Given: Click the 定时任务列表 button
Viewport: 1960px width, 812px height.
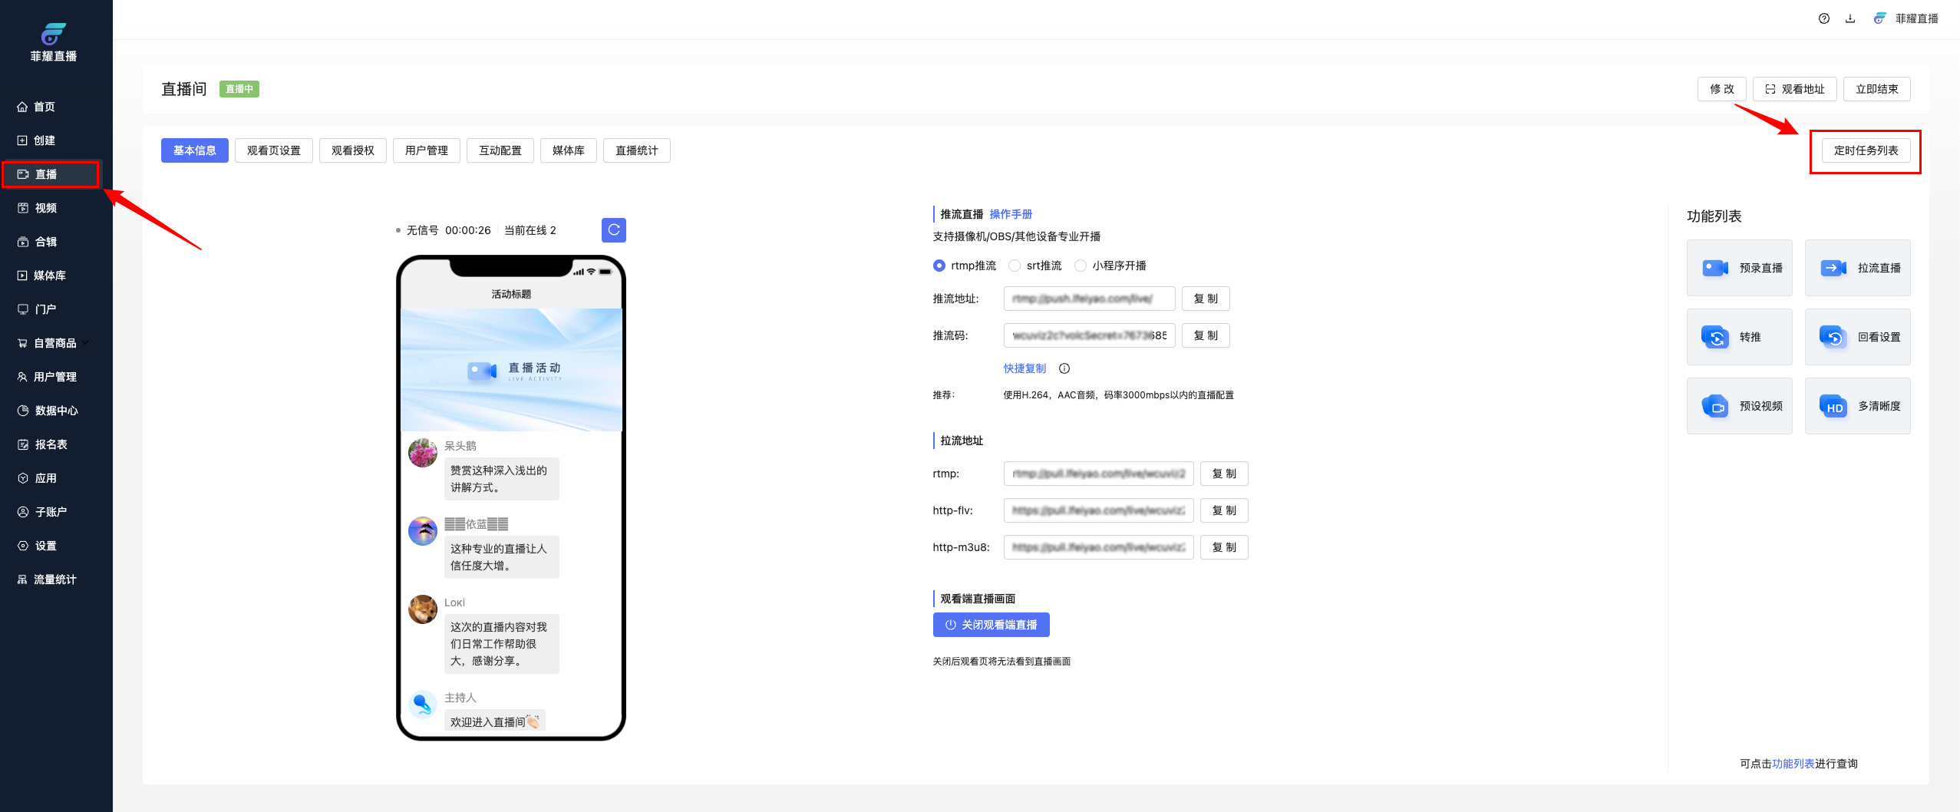Looking at the screenshot, I should pyautogui.click(x=1866, y=150).
